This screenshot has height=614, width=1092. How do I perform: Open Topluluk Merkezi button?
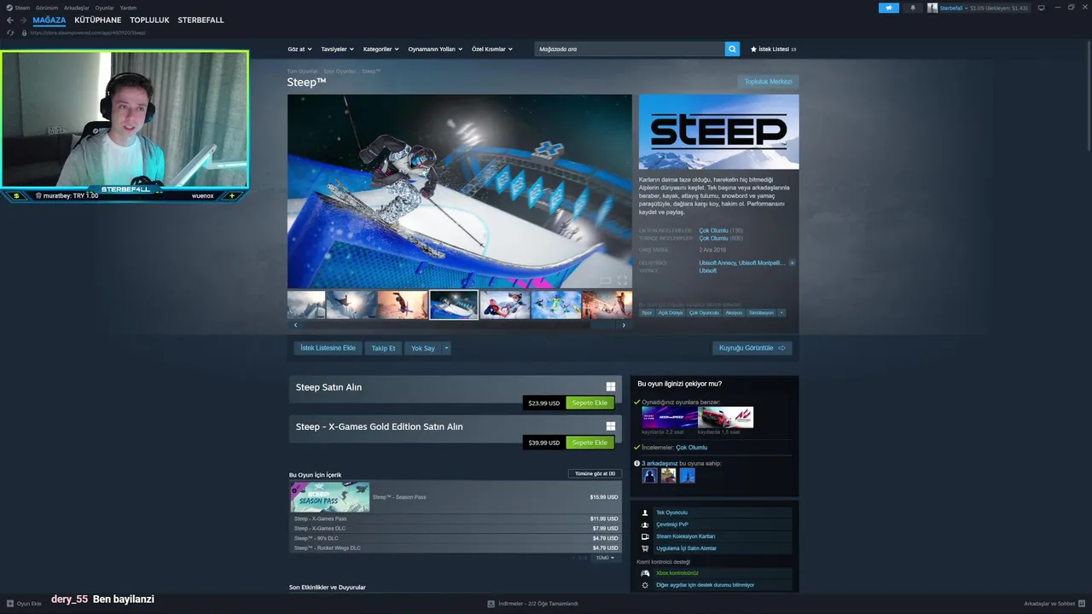769,82
